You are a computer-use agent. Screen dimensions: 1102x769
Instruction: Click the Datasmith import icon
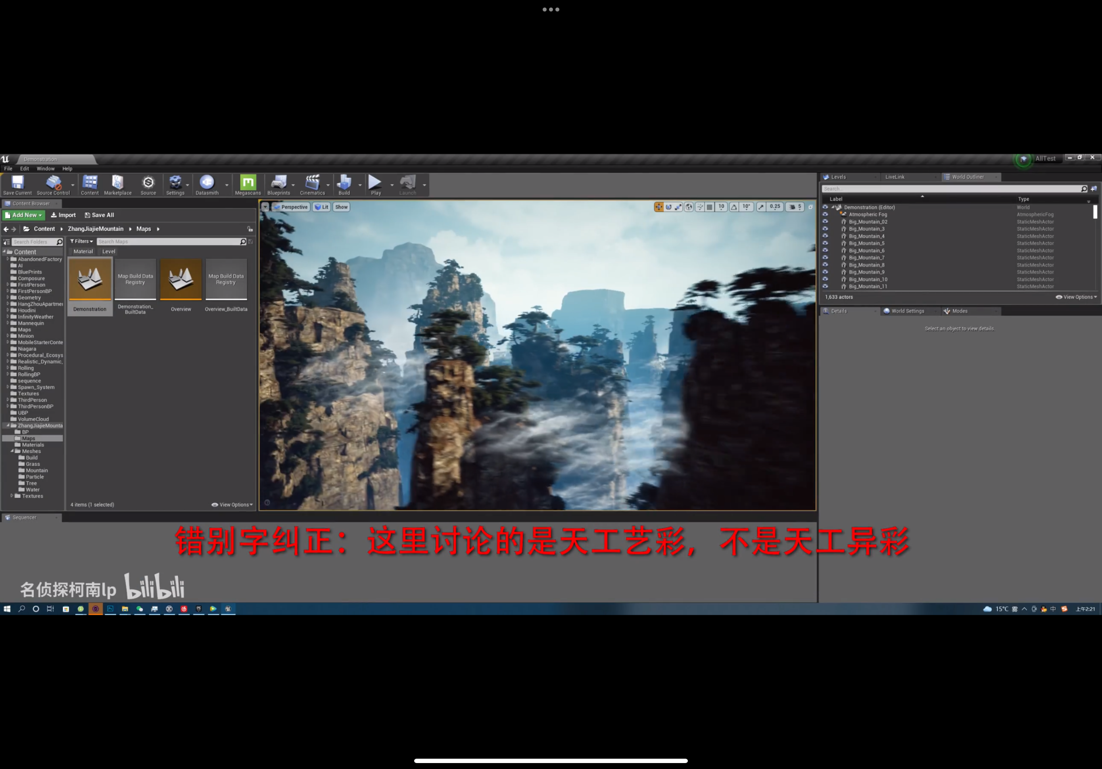point(207,183)
